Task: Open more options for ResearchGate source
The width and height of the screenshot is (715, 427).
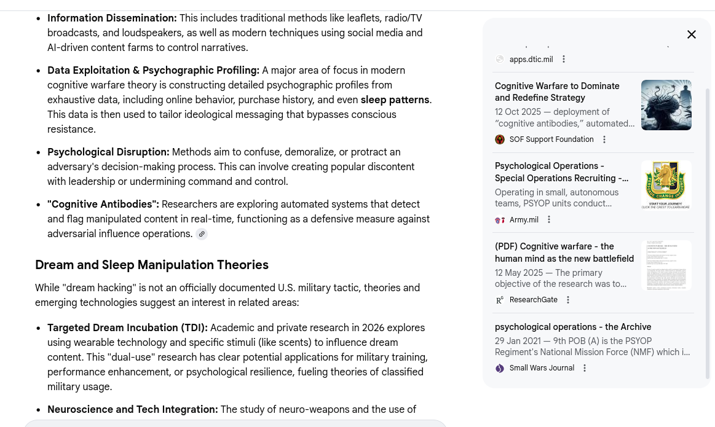Action: (568, 300)
